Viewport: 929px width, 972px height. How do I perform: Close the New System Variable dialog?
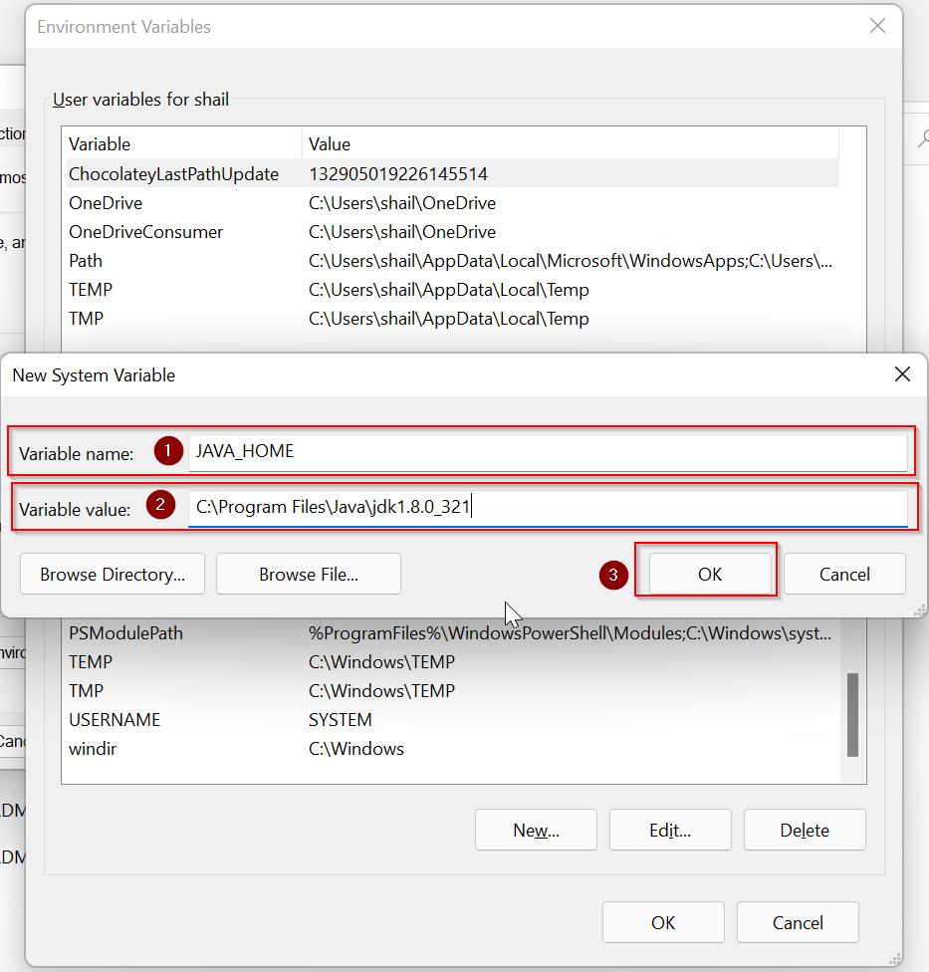(902, 374)
